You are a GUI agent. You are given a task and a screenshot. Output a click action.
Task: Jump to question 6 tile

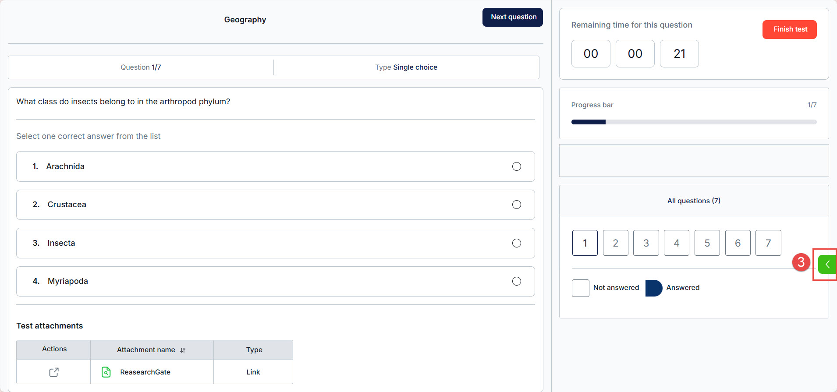738,243
